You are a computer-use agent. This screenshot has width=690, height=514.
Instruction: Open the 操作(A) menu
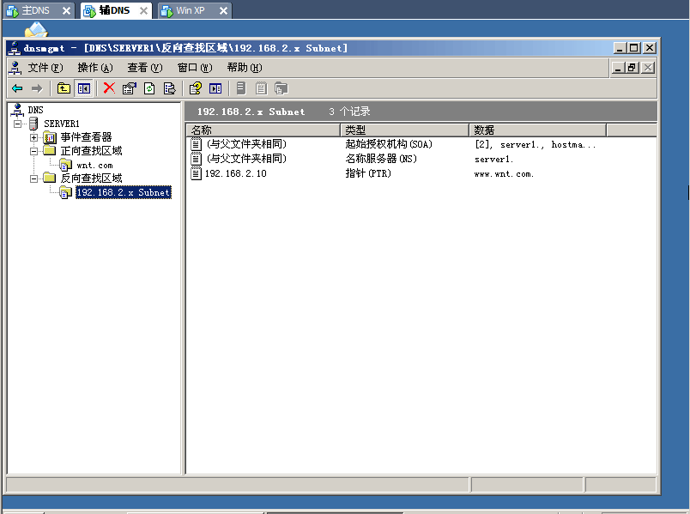(94, 68)
